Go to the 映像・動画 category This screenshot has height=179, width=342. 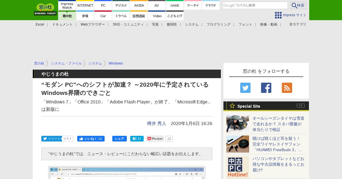[269, 24]
